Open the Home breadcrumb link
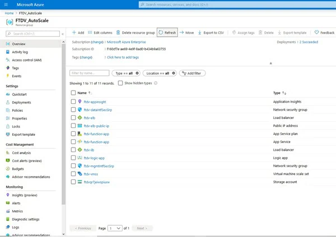Viewport: 336px width, 237px height. pyautogui.click(x=9, y=13)
